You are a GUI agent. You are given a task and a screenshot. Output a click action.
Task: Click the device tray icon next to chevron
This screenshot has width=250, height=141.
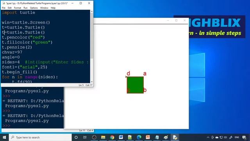[x=212, y=137]
